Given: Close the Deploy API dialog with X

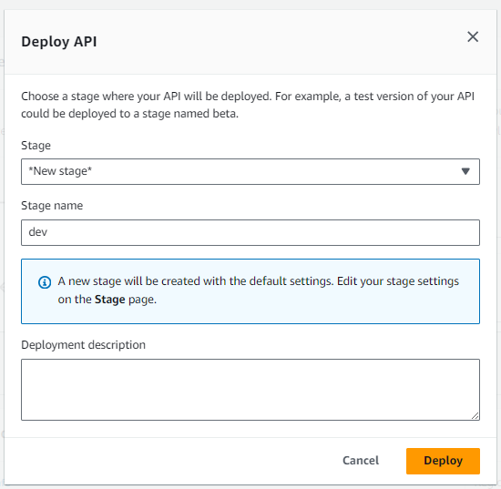Looking at the screenshot, I should point(473,36).
